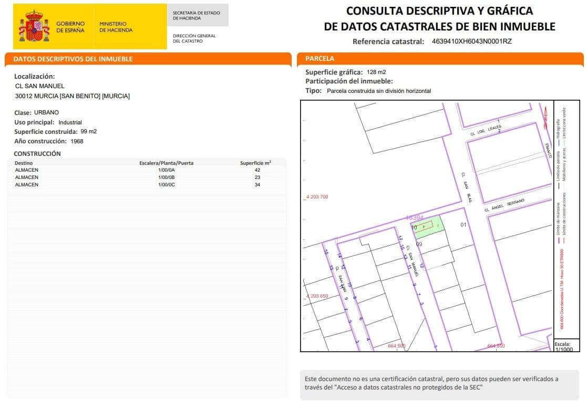Click the 'SECRETARÍA DE ESTADO DE HACIENDA' box

[197, 15]
